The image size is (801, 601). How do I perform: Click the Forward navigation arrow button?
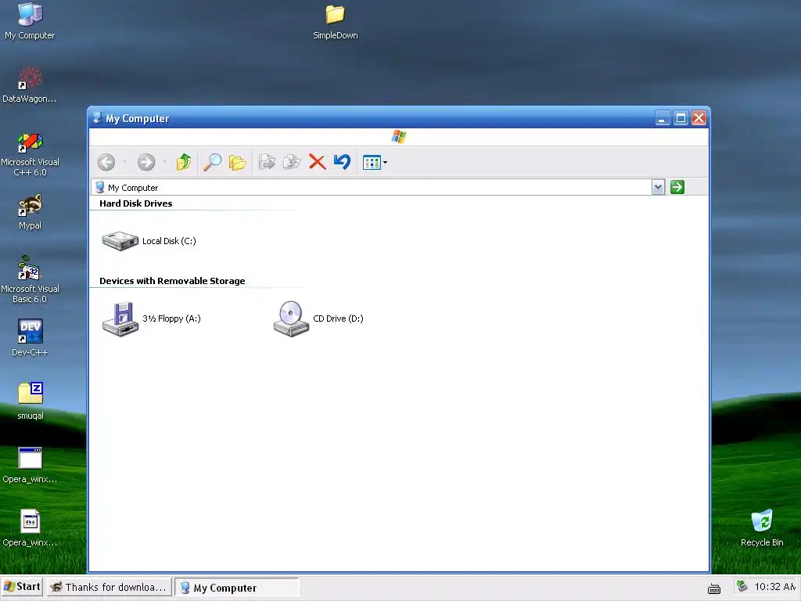pyautogui.click(x=146, y=163)
